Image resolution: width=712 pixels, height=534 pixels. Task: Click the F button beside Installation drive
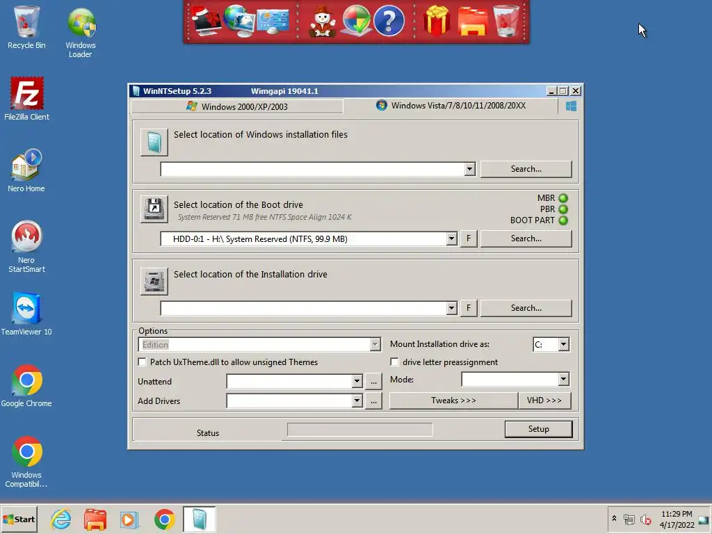[x=469, y=308]
